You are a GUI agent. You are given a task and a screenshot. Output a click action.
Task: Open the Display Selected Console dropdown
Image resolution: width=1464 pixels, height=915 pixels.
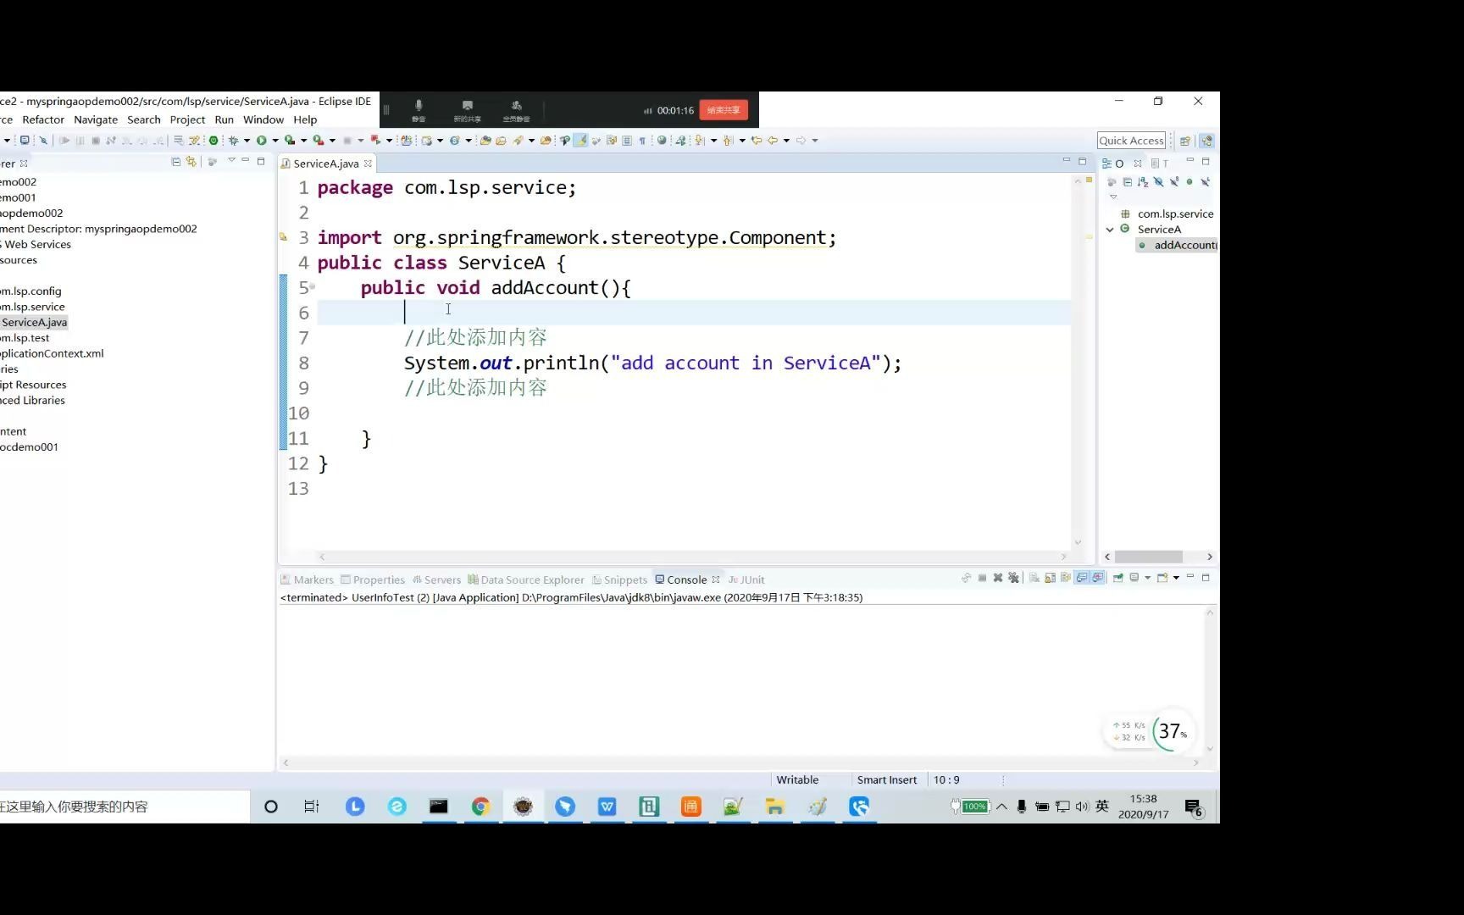[x=1148, y=579]
